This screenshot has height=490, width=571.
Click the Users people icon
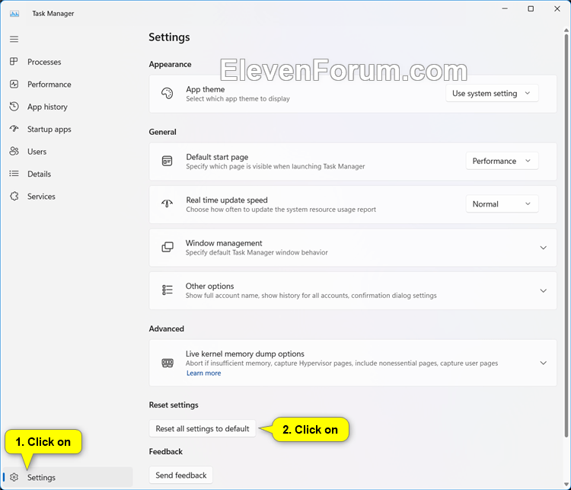[14, 152]
